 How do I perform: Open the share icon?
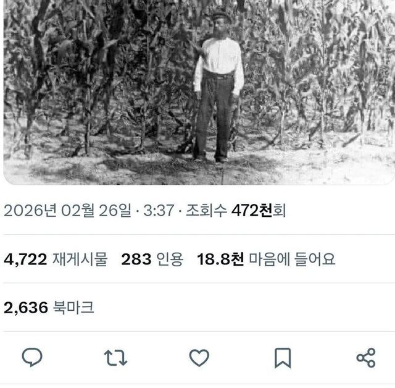click(366, 358)
